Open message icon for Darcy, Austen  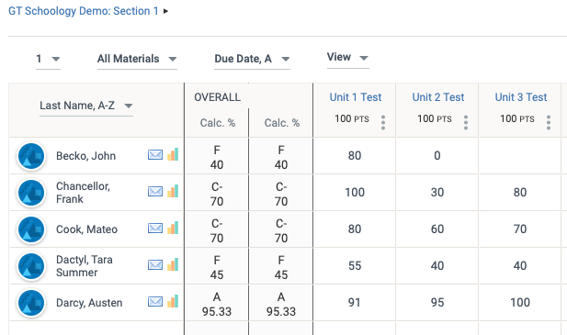click(155, 301)
